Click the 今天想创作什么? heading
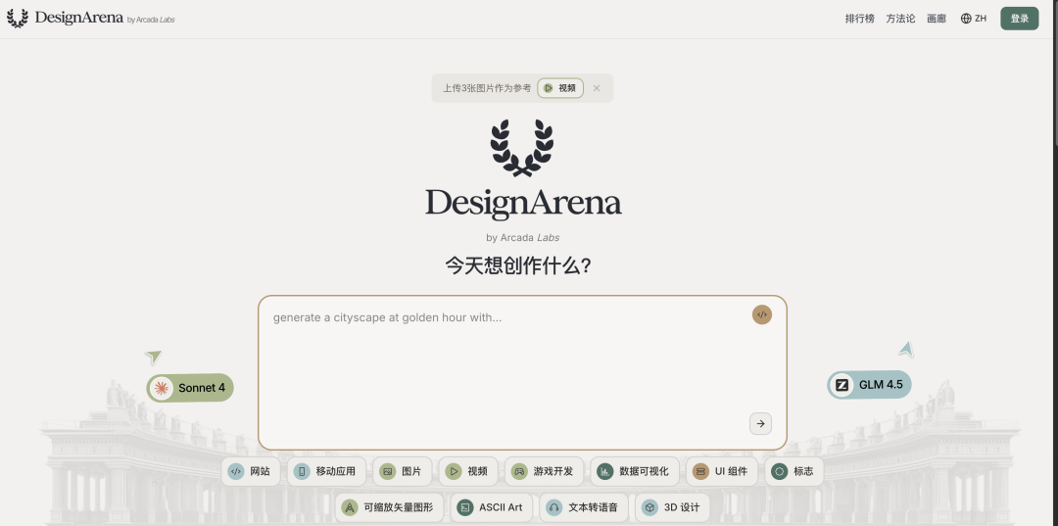Screen dimensions: 1058x526 tap(518, 265)
